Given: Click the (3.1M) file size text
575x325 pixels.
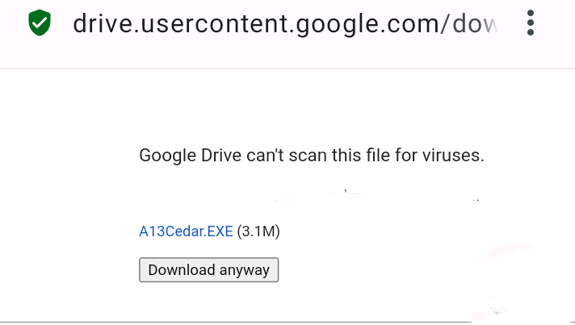Looking at the screenshot, I should coord(258,231).
